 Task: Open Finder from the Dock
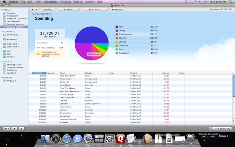tap(45, 139)
